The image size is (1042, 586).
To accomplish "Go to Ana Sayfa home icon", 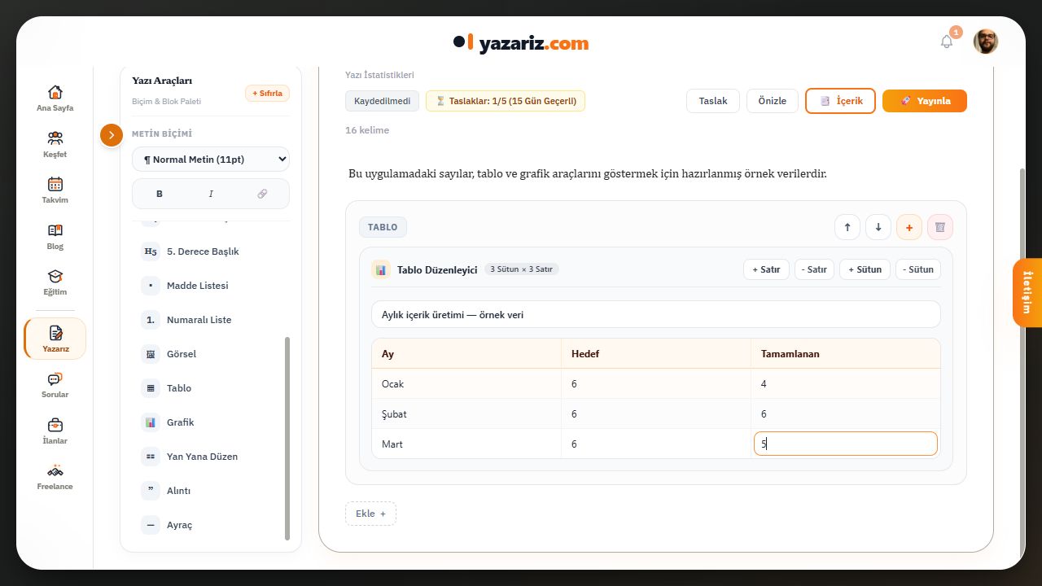I will tap(55, 92).
